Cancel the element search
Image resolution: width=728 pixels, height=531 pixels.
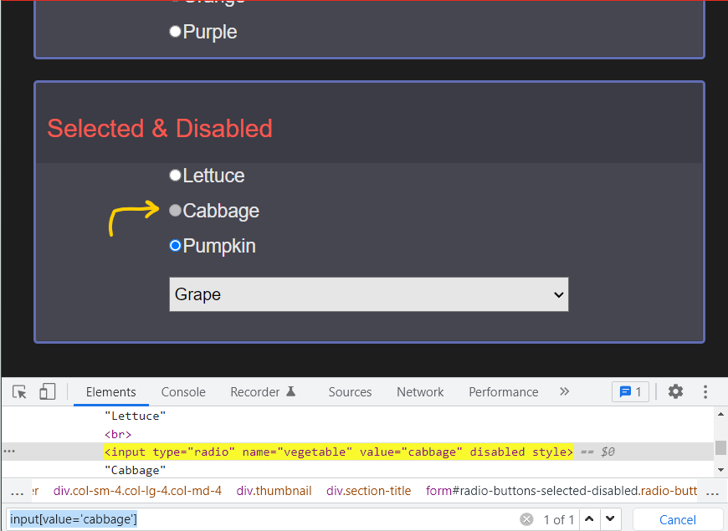click(x=678, y=519)
